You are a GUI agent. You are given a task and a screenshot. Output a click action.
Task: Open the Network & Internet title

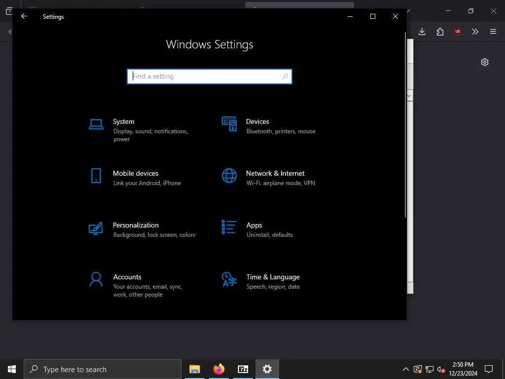(x=275, y=173)
